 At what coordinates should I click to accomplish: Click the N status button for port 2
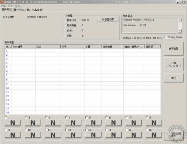33,123
